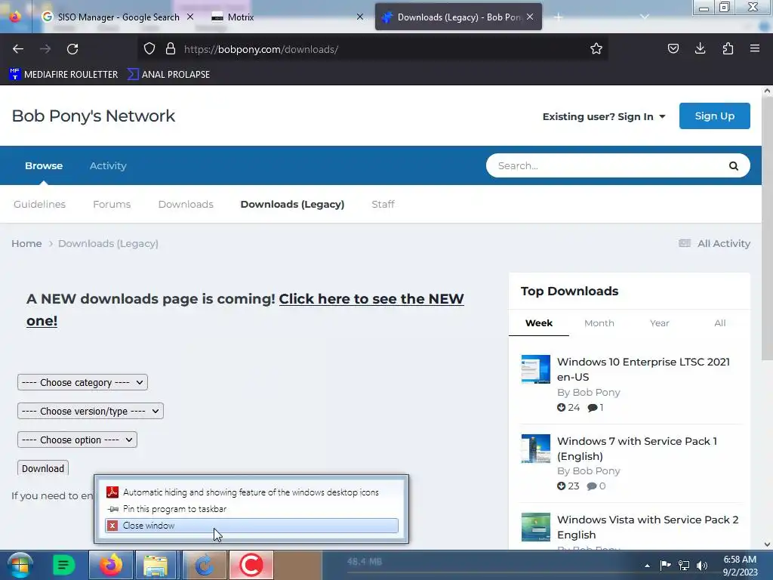Open red C application on taskbar

251,565
